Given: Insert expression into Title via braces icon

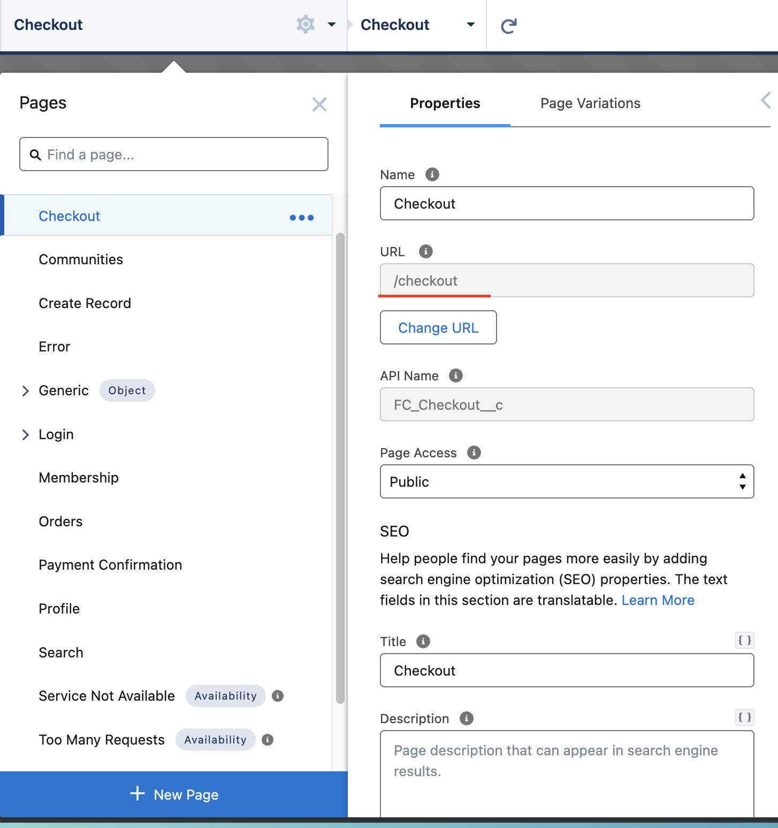Looking at the screenshot, I should tap(745, 640).
